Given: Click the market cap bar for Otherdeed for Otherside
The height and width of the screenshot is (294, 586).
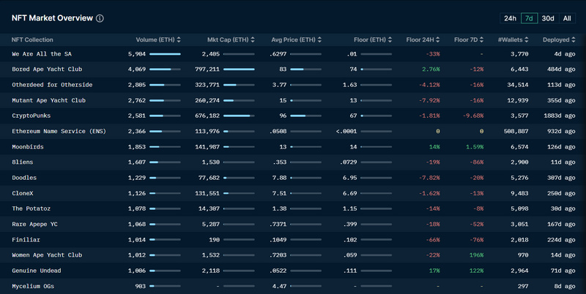Looking at the screenshot, I should tap(239, 85).
